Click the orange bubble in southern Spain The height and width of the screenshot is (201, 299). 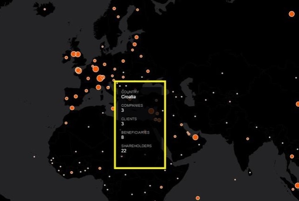tap(72, 108)
